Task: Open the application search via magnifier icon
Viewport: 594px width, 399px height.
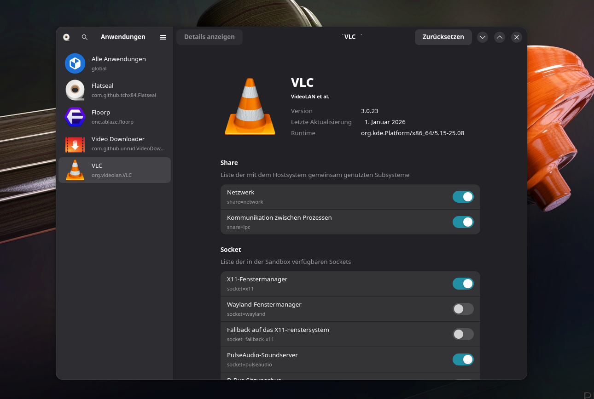Action: (x=85, y=37)
